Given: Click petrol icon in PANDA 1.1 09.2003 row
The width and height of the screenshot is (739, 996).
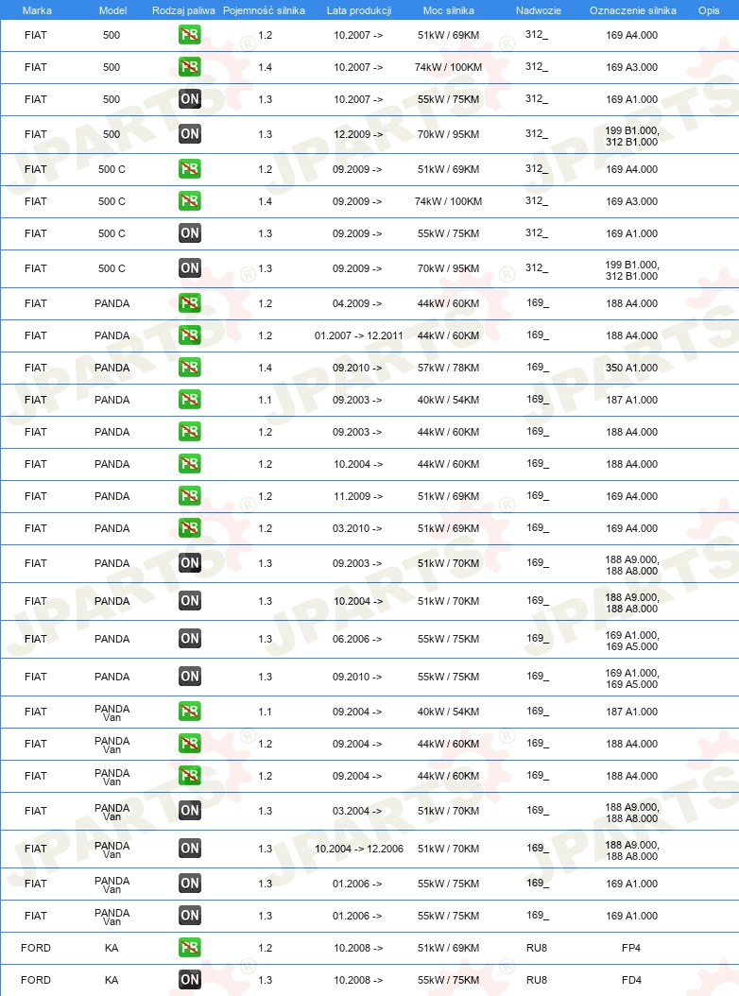Looking at the screenshot, I should (x=189, y=400).
